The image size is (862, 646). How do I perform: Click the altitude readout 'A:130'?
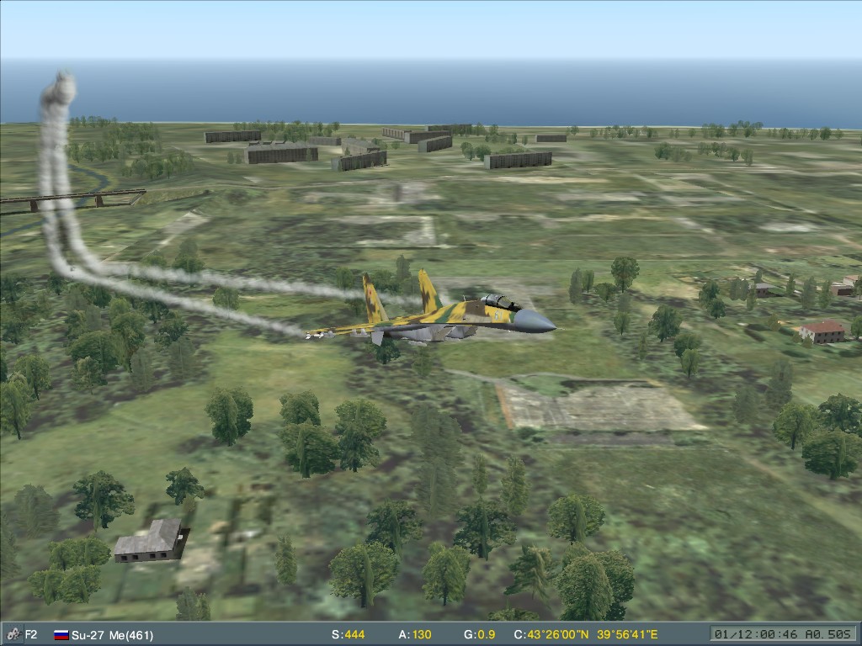[x=414, y=634]
